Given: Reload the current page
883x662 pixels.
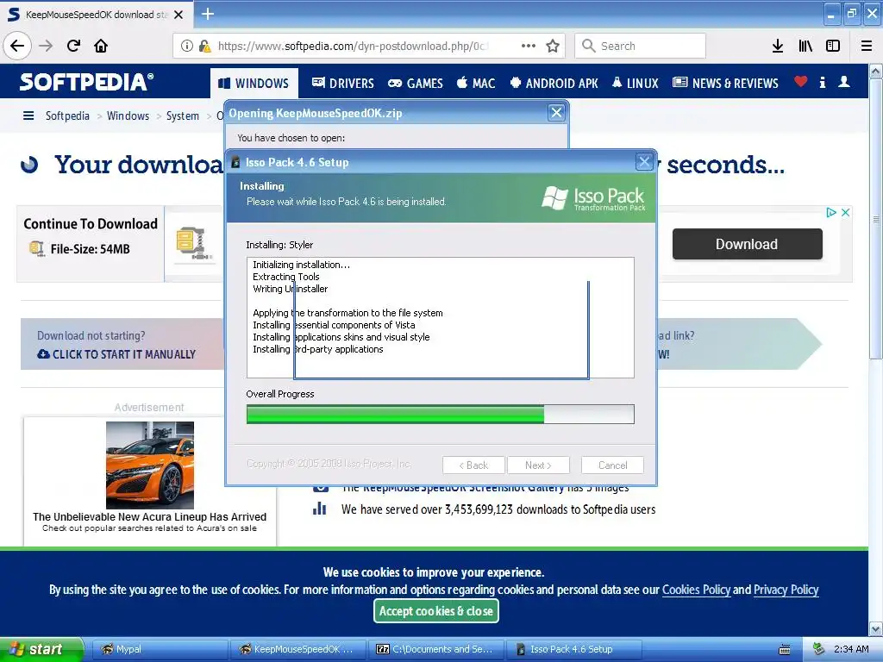Looking at the screenshot, I should click(74, 46).
